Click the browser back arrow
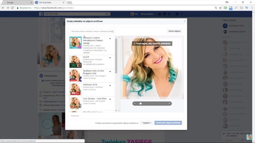The width and height of the screenshot is (255, 143). click(3, 8)
